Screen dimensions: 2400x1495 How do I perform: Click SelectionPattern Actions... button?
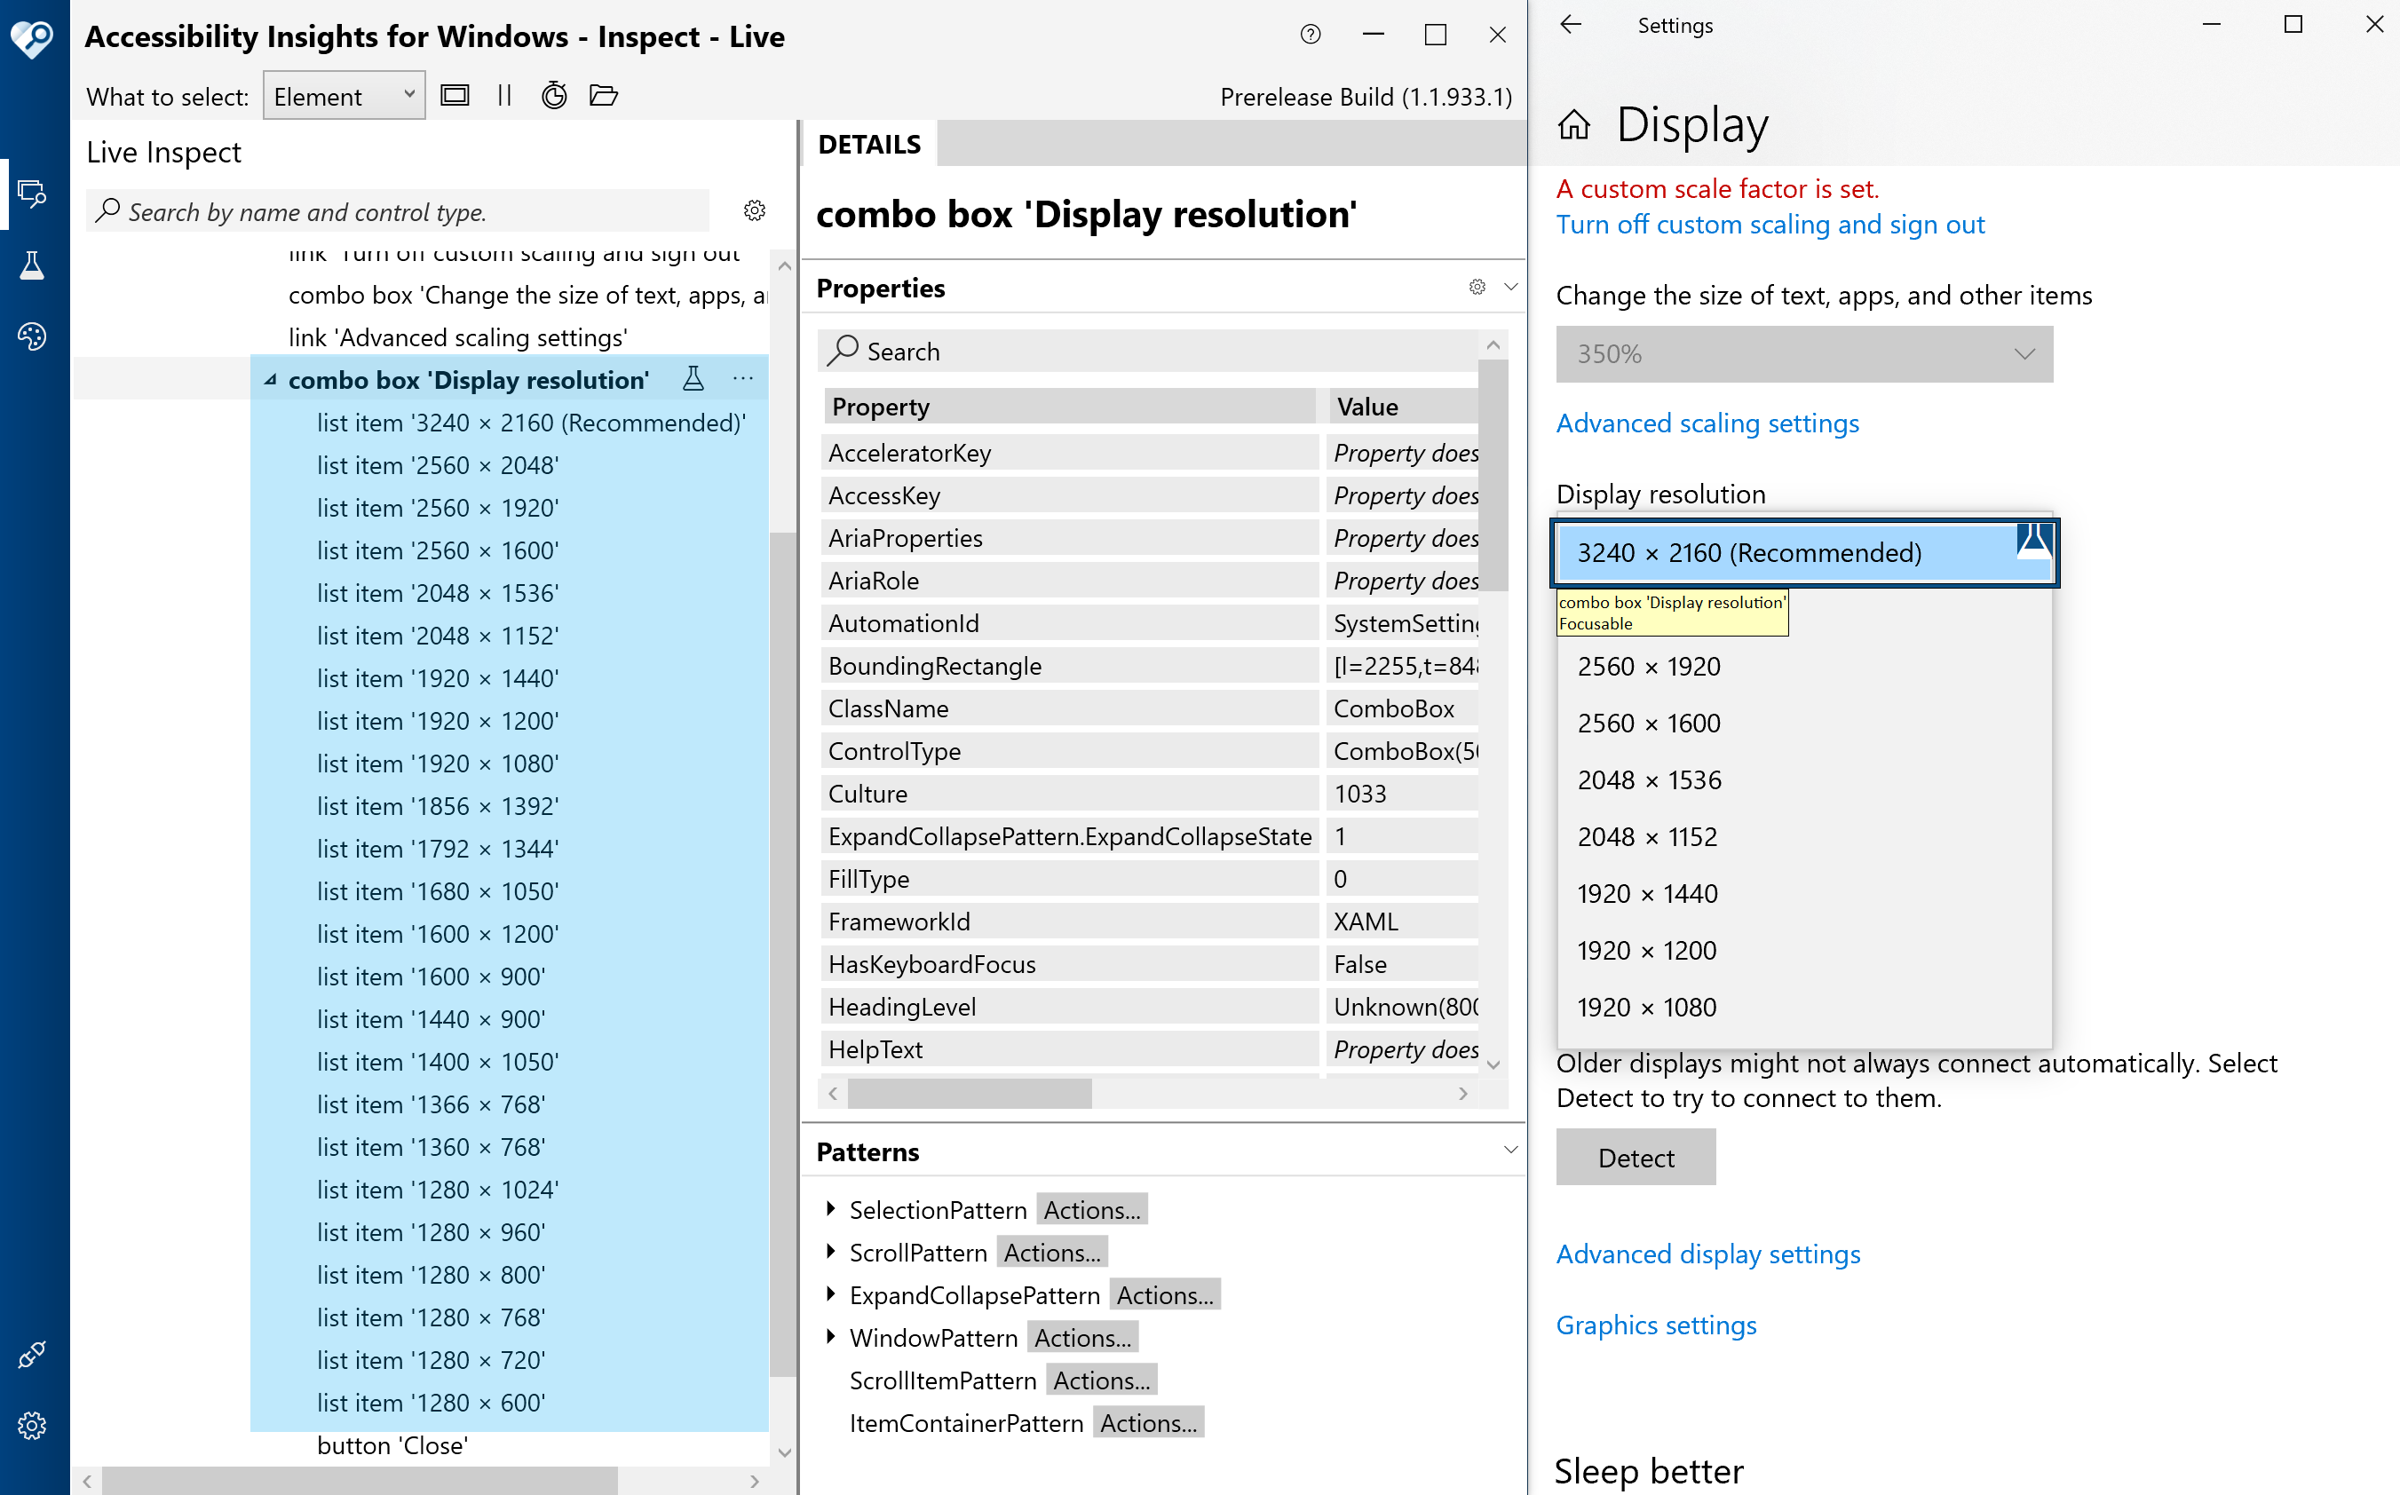click(x=1092, y=1209)
